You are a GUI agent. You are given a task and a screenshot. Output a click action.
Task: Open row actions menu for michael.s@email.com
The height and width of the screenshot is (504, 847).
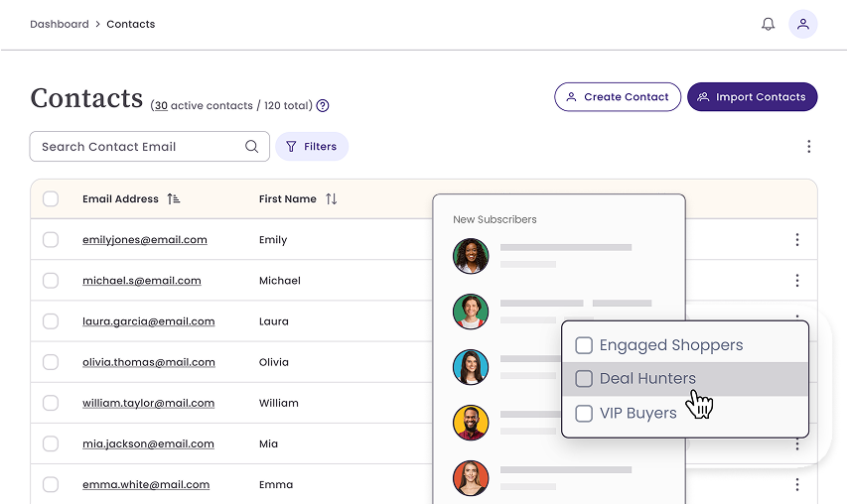[x=796, y=281]
